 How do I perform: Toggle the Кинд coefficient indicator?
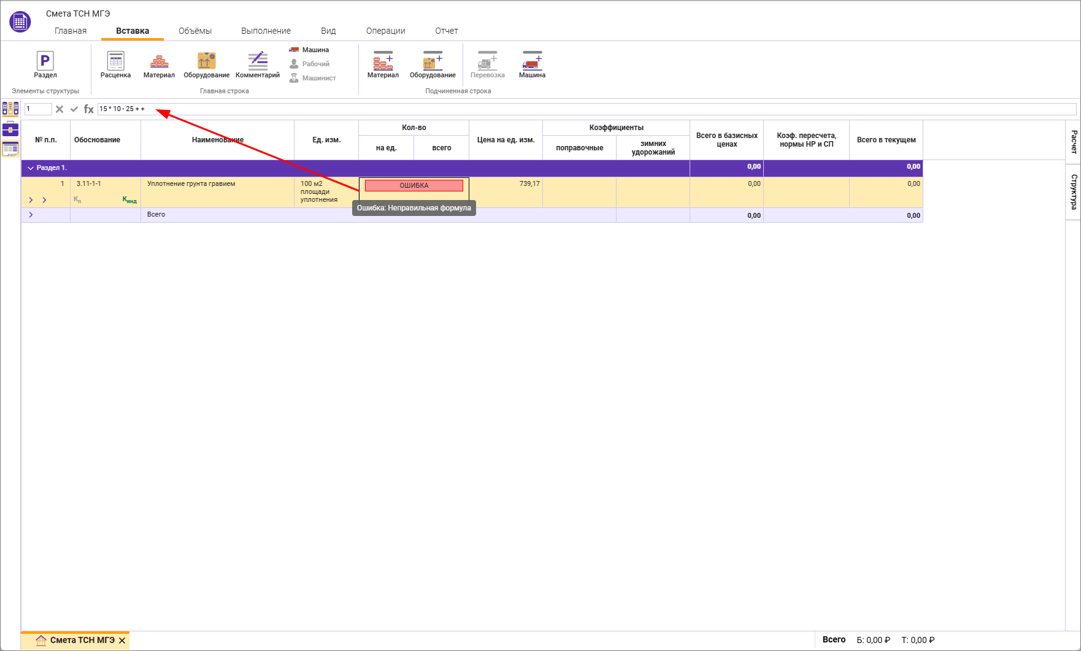pyautogui.click(x=129, y=199)
